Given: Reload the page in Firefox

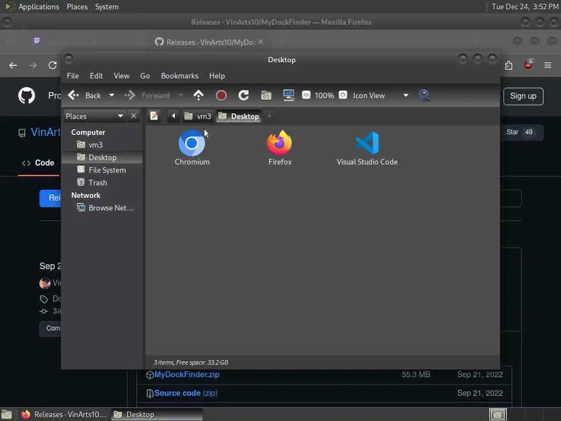Looking at the screenshot, I should click(53, 66).
